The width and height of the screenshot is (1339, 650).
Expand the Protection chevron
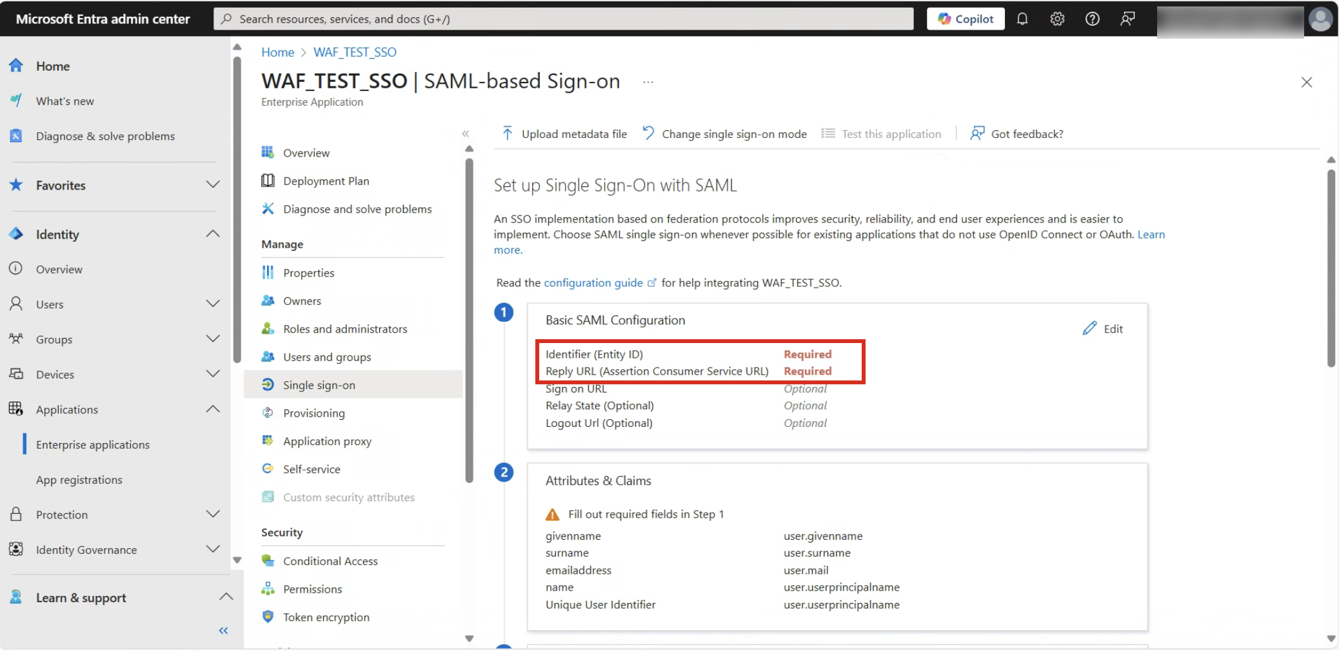coord(213,515)
